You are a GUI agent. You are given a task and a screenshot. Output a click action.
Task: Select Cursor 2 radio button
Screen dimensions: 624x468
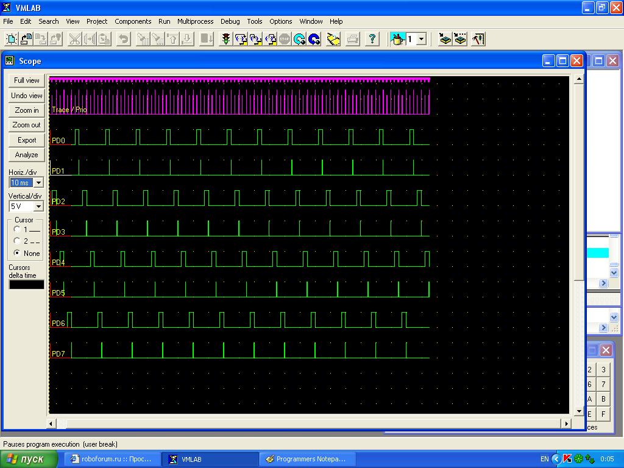(17, 241)
